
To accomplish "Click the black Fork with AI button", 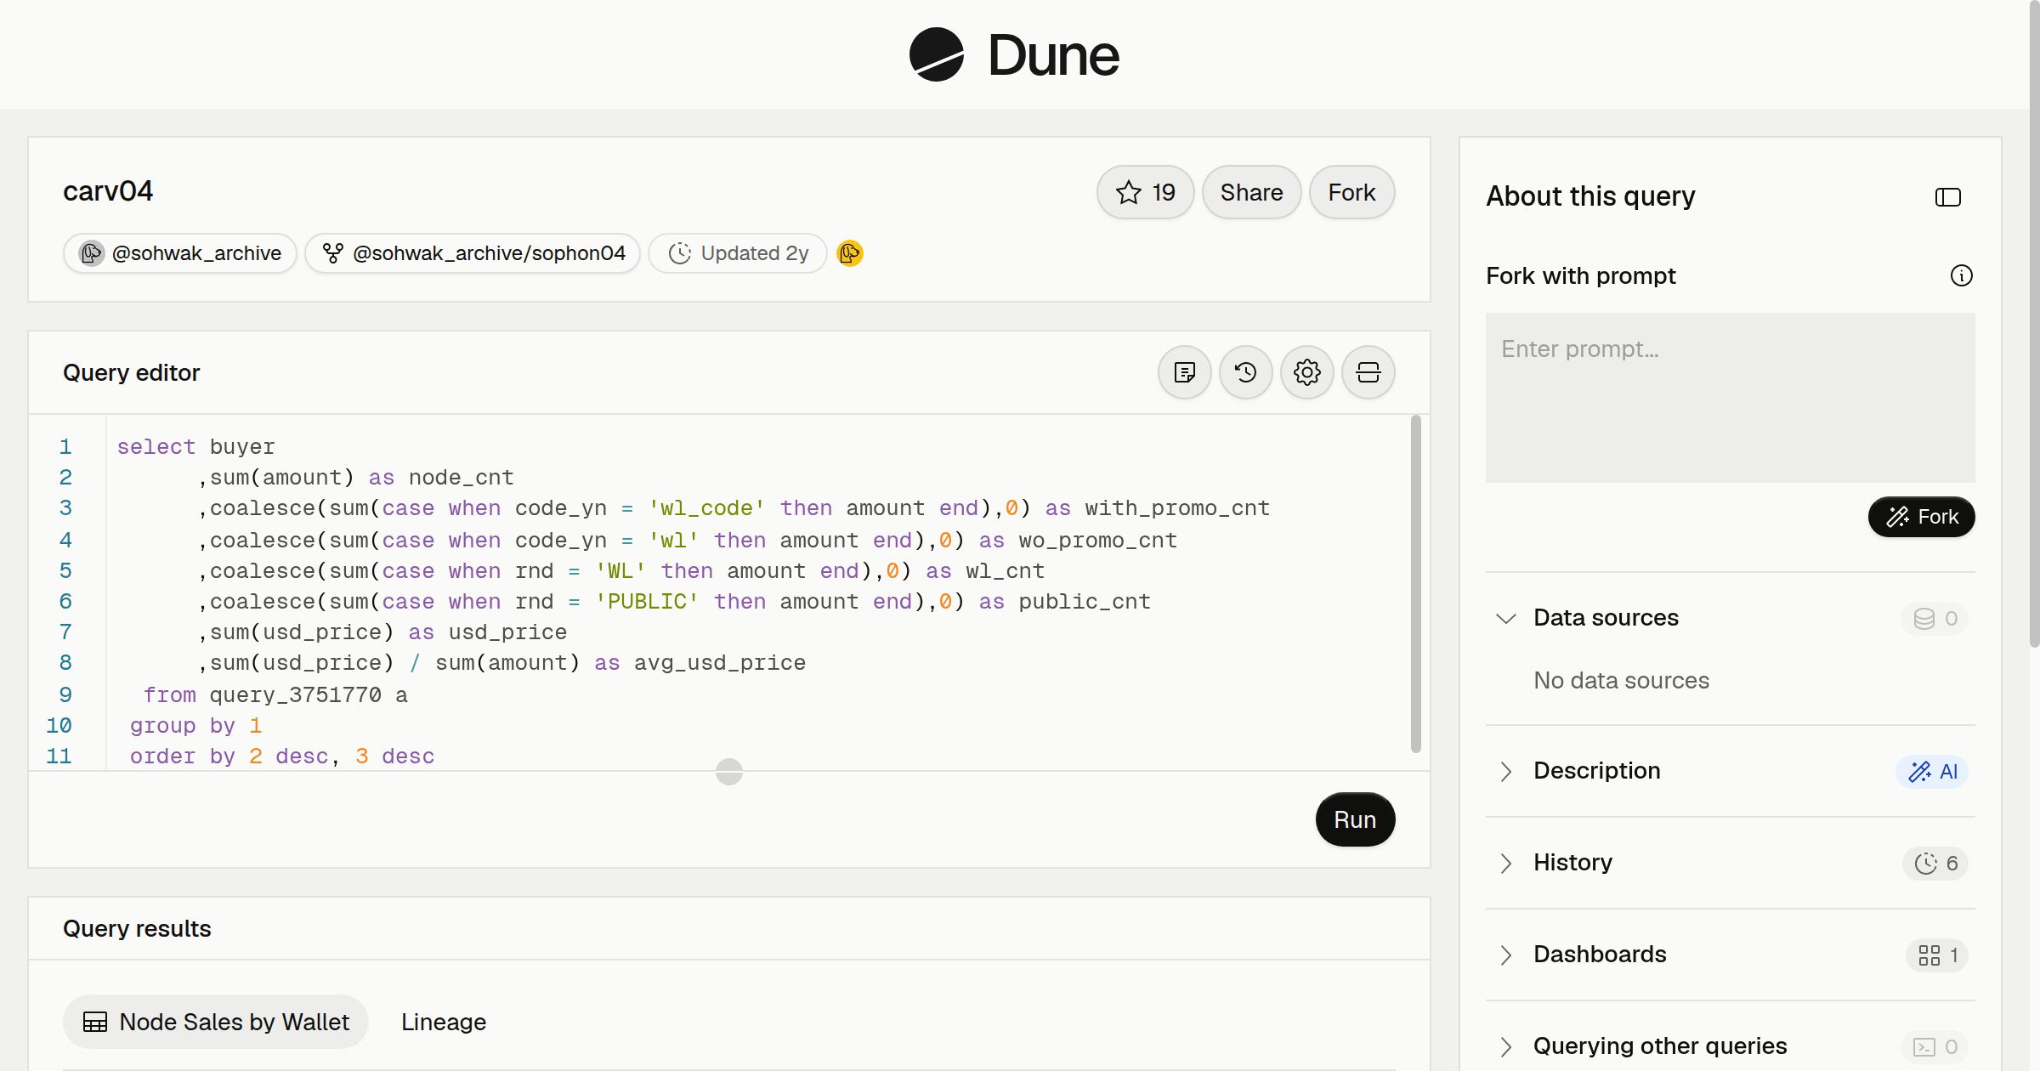I will pyautogui.click(x=1921, y=517).
